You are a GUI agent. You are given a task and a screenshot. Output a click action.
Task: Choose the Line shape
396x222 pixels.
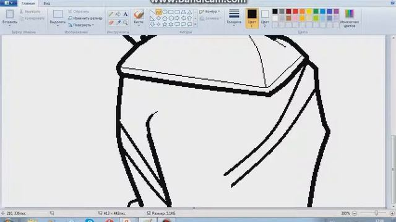click(x=152, y=12)
